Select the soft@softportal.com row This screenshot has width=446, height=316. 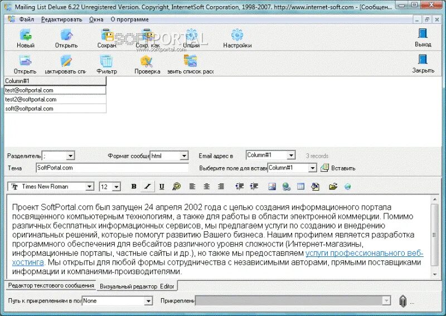click(55, 108)
